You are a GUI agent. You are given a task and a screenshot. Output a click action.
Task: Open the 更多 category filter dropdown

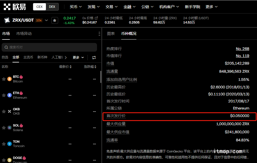coord(78,57)
